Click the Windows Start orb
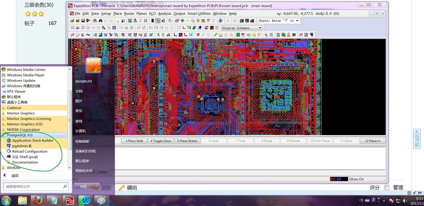 6,200
